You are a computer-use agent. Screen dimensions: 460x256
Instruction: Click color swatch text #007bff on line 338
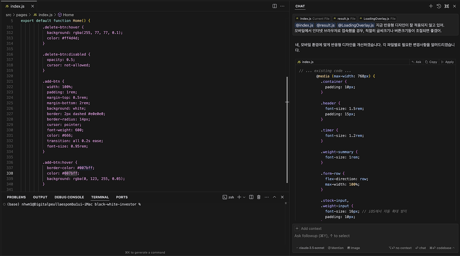[x=70, y=173]
